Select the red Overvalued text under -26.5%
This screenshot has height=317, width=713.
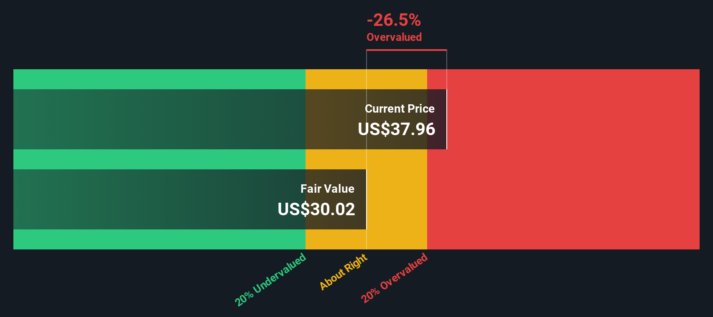tap(394, 37)
